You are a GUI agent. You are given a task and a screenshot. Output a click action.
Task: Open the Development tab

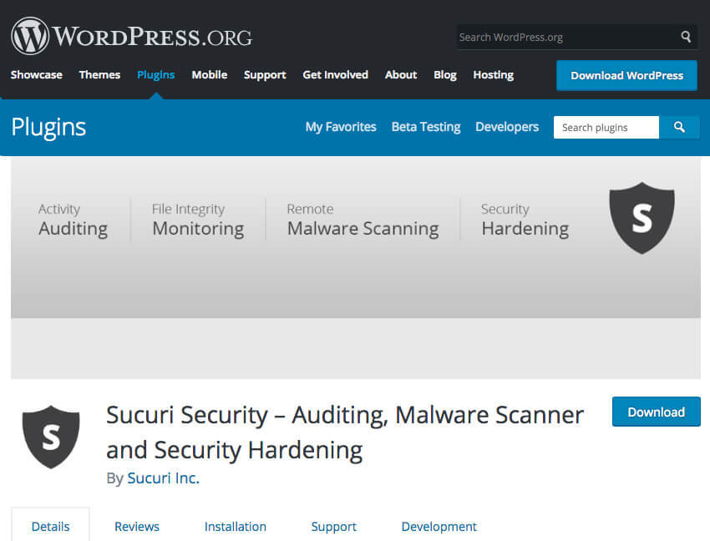coord(439,527)
